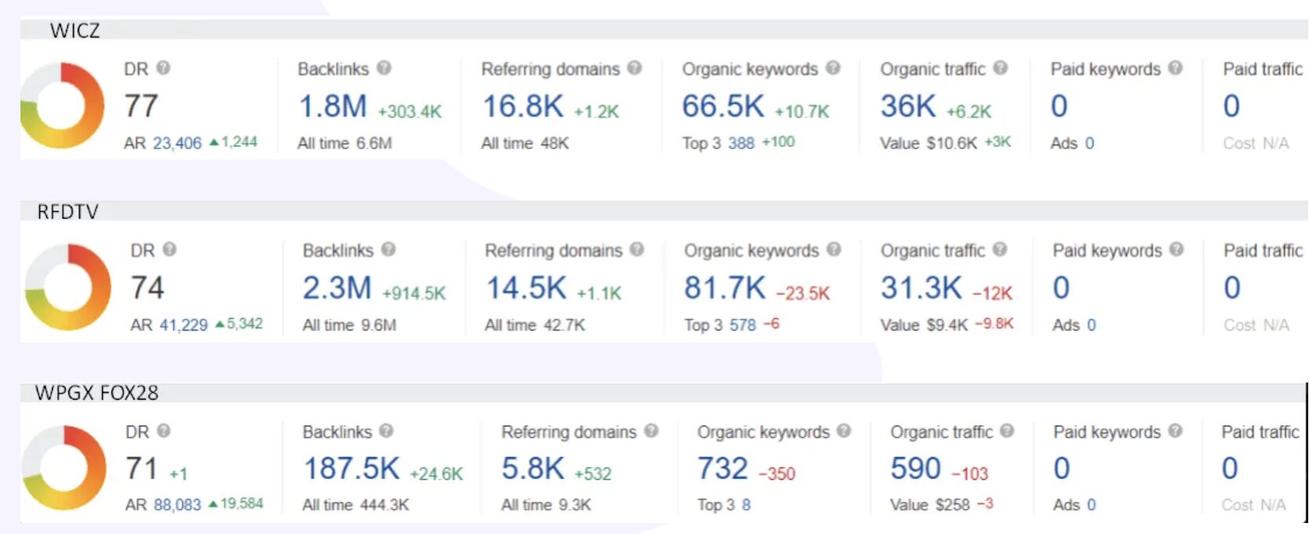
Task: Click WPGX FOX28 organic keywords value 732
Action: [722, 469]
